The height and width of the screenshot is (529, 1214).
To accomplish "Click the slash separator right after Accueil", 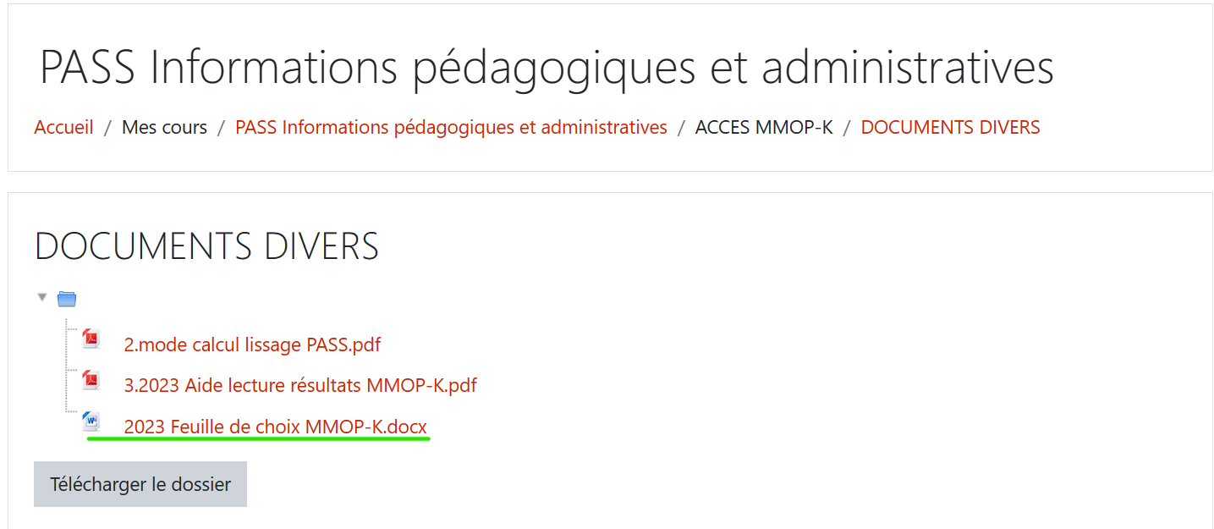I will [107, 127].
